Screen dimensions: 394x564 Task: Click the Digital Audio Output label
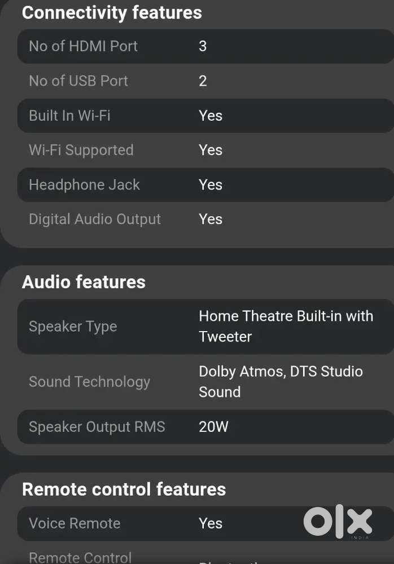(95, 219)
